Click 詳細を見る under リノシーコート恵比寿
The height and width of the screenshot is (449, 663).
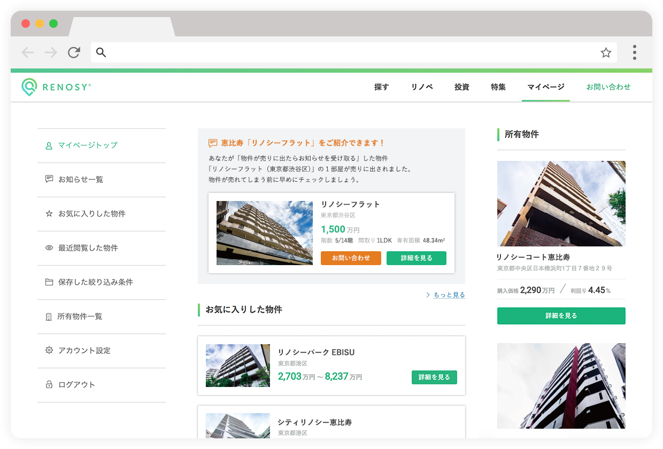coord(561,316)
